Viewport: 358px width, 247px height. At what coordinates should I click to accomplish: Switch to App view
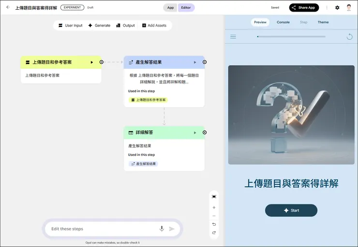click(x=170, y=8)
